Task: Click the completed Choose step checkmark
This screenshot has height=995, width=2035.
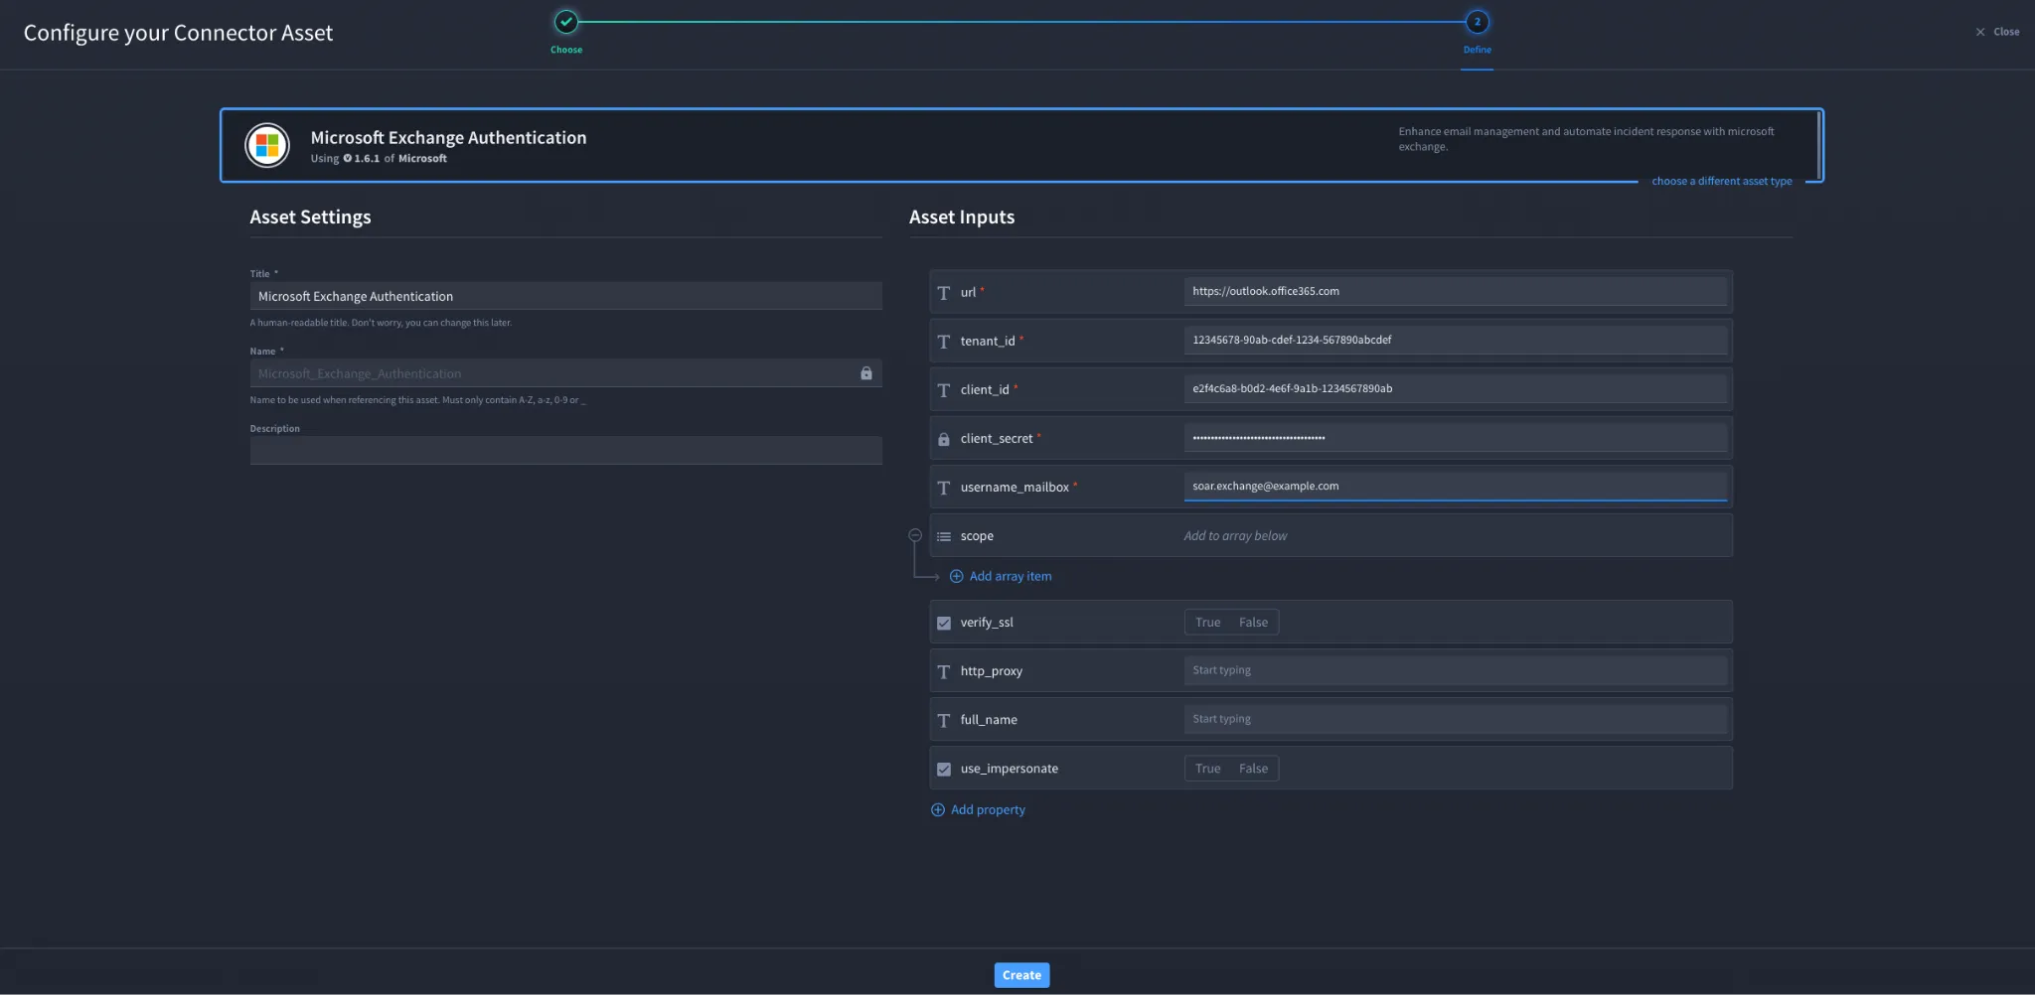Action: [566, 21]
